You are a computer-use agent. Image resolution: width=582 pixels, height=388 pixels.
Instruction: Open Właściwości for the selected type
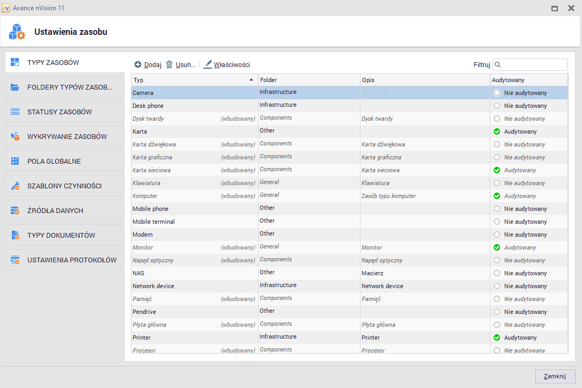click(x=227, y=64)
